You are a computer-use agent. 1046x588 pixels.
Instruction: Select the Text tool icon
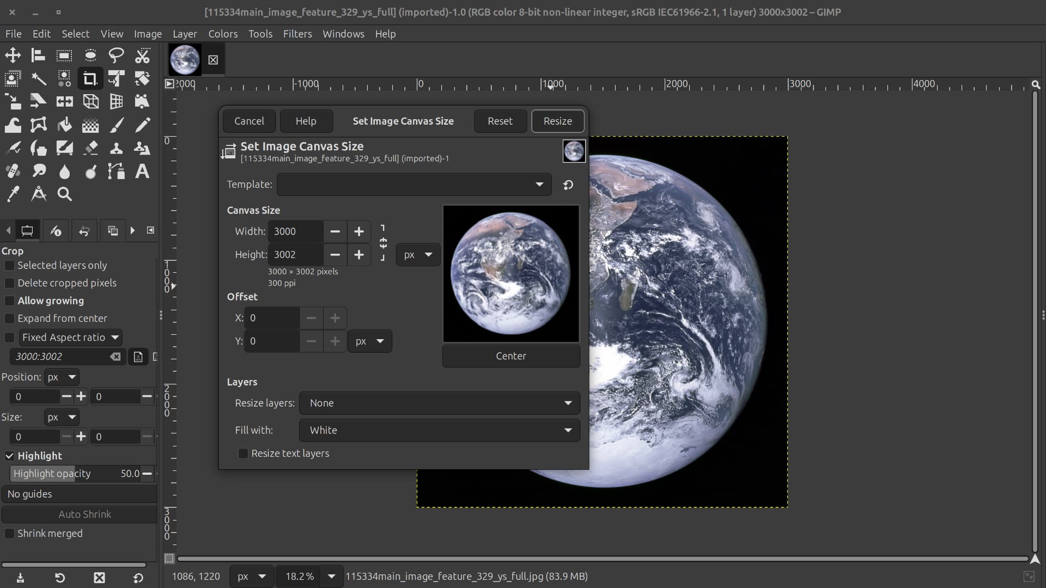pyautogui.click(x=142, y=171)
